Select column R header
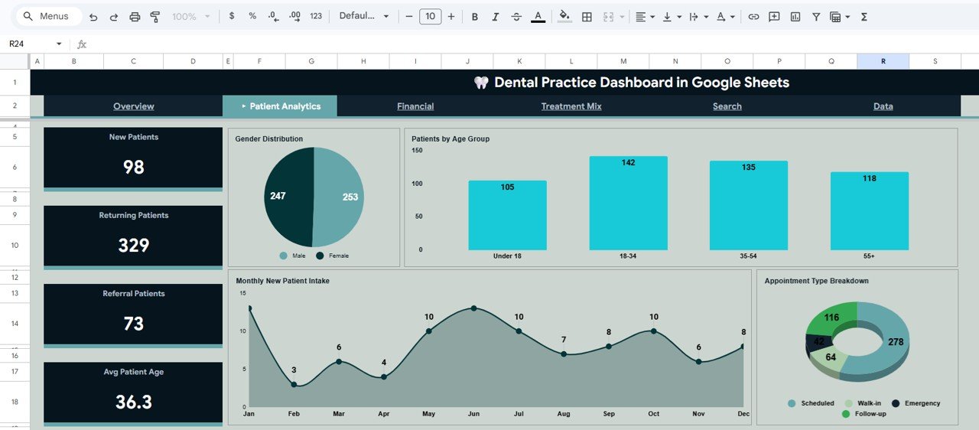Image resolution: width=979 pixels, height=430 pixels. (883, 61)
